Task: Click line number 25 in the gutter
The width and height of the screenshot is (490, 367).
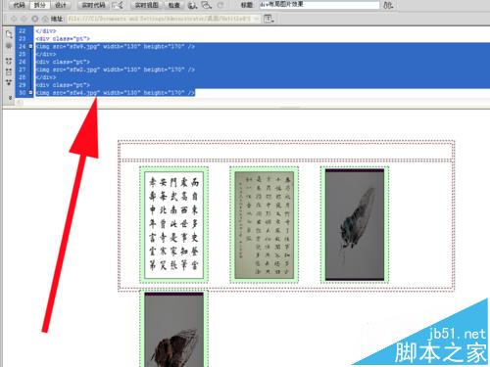Action: [x=23, y=54]
